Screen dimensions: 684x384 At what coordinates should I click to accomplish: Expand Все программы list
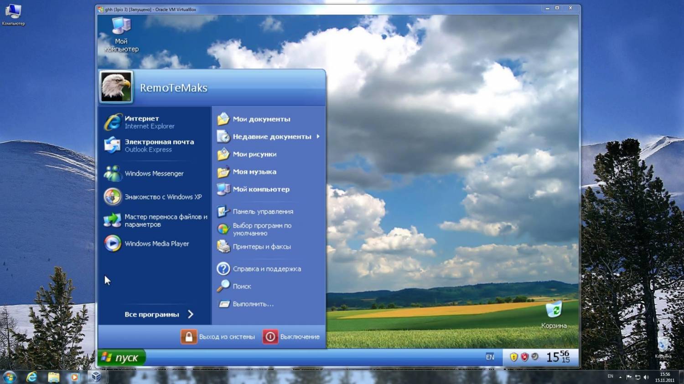point(159,314)
